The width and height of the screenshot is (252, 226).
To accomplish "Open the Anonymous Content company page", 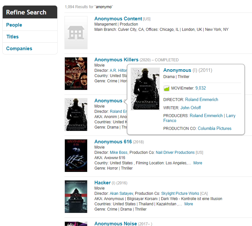I will pos(118,19).
